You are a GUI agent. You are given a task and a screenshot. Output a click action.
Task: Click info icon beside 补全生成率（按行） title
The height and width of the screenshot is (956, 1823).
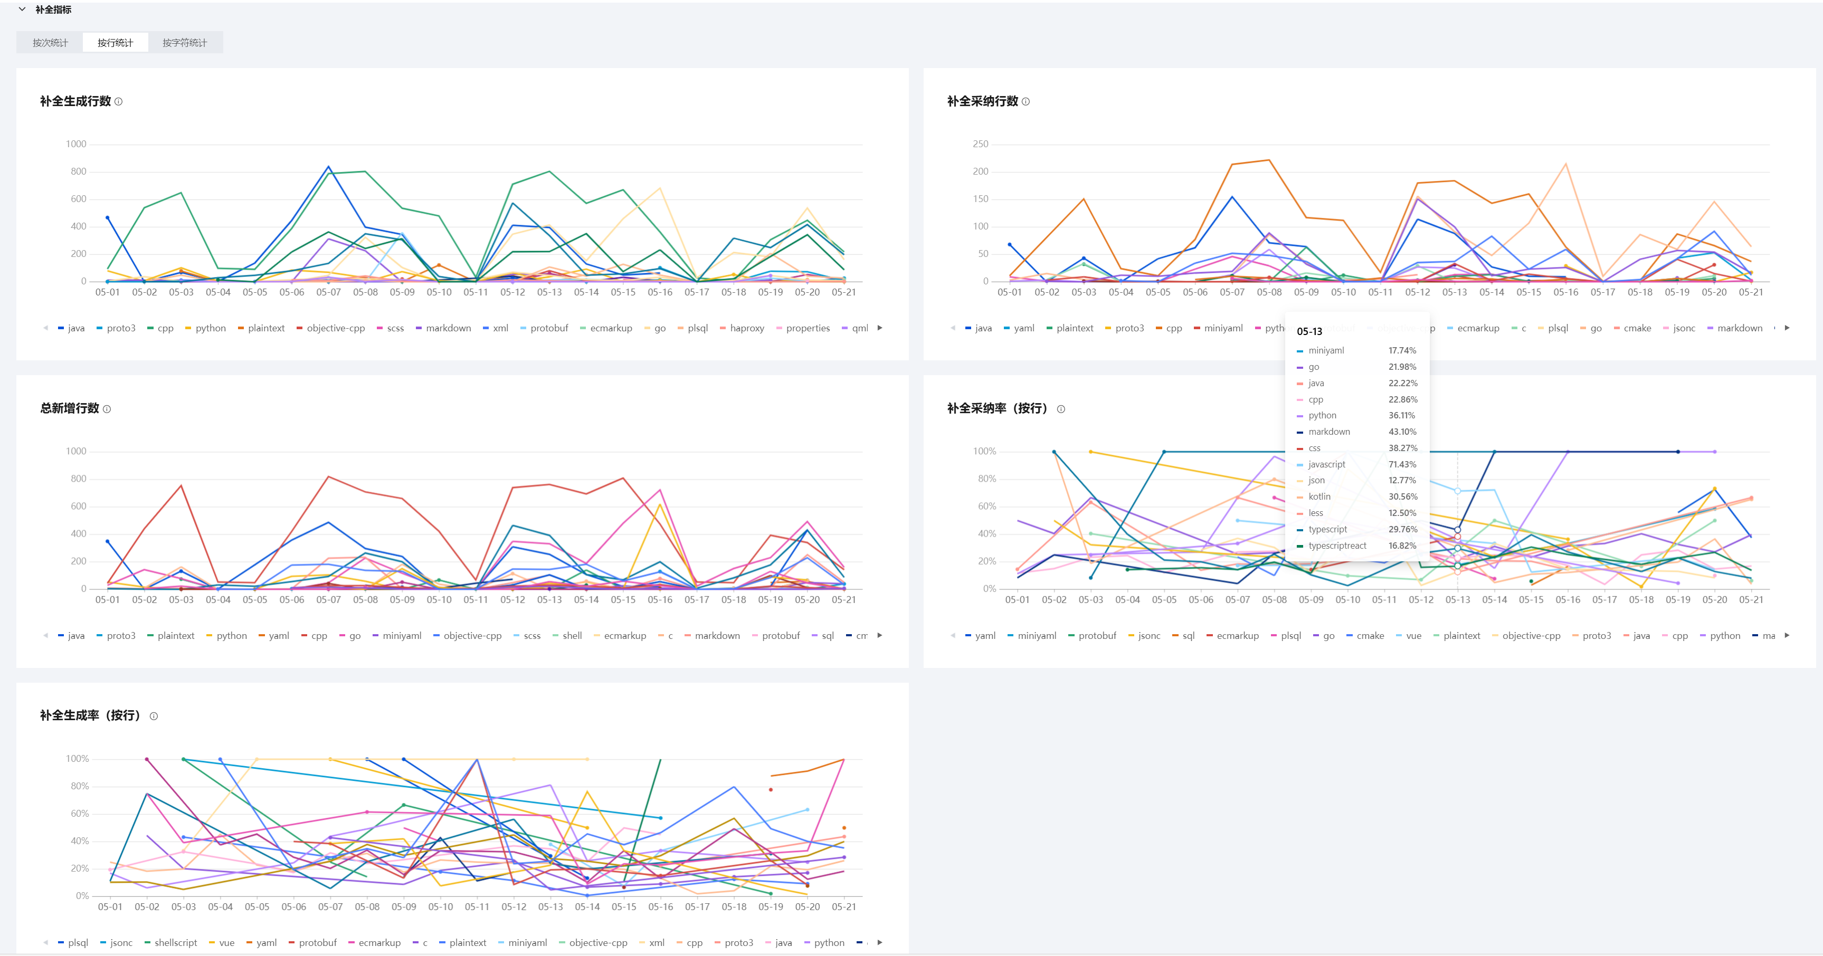click(154, 716)
